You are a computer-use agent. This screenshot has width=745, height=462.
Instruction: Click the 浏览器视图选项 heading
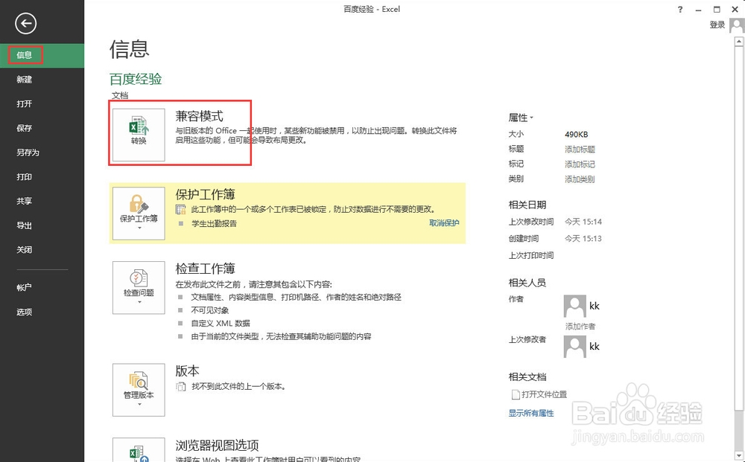pyautogui.click(x=217, y=446)
